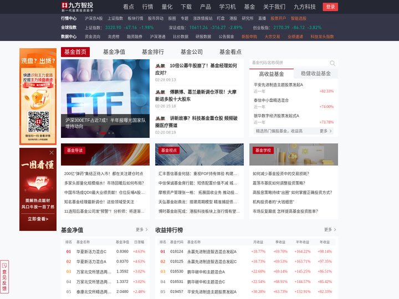
Task: Open article 200亿"弹药"集结正待入市
Action: 104,174
